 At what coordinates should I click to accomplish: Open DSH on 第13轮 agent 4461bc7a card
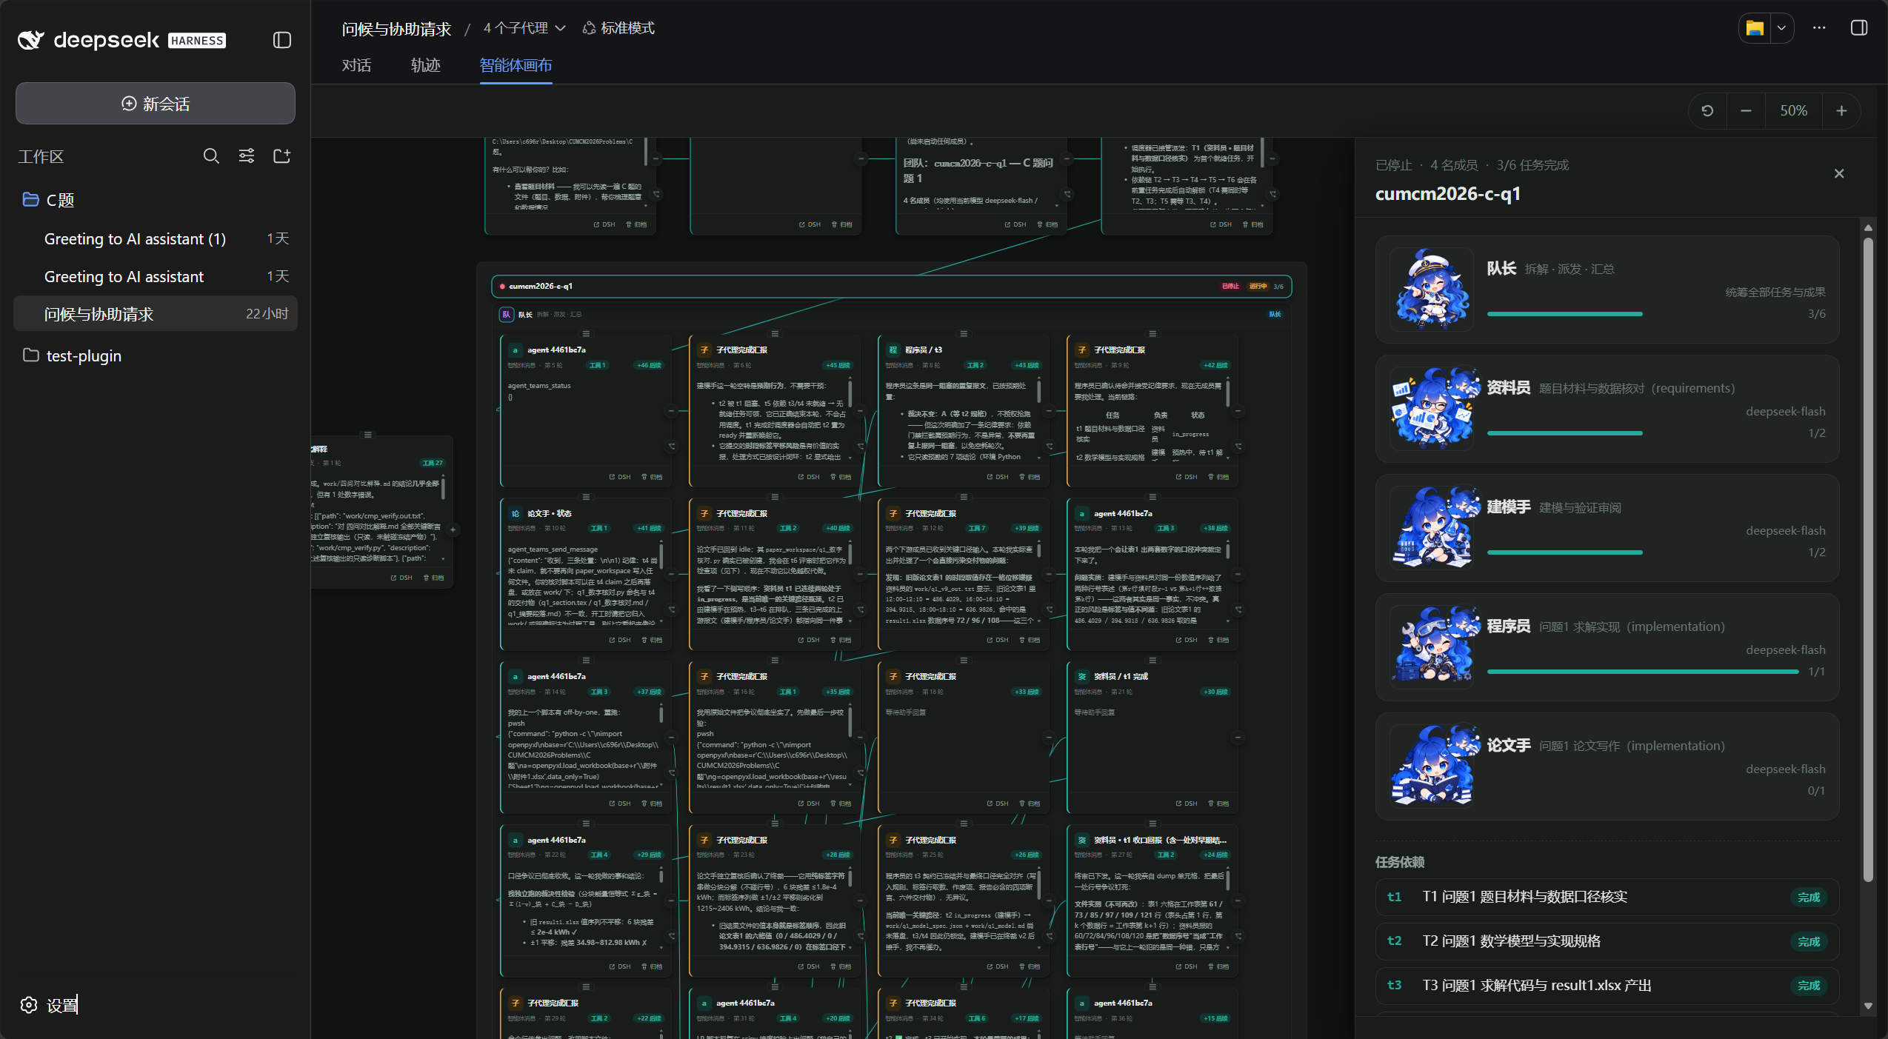coord(1187,640)
